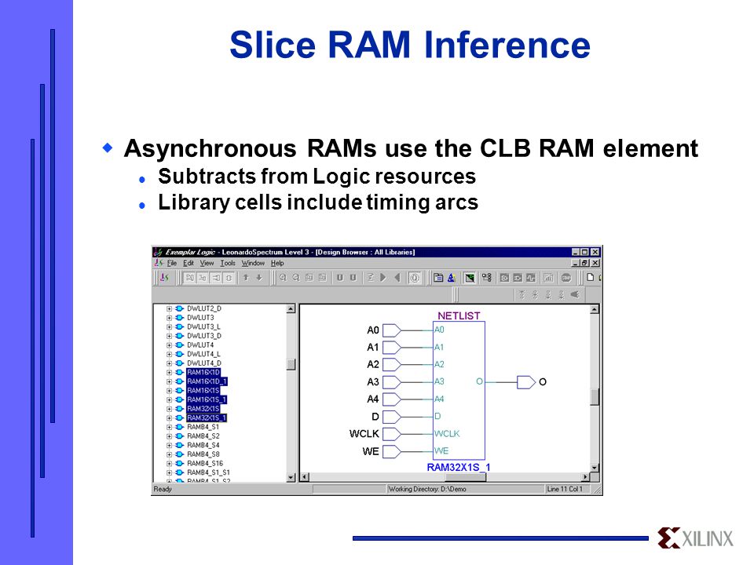Click the waveform pulse toolbar icon

click(x=530, y=278)
